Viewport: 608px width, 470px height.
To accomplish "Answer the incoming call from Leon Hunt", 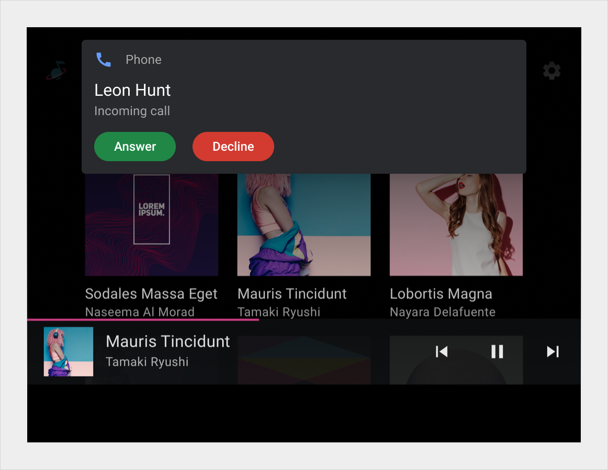I will point(134,147).
